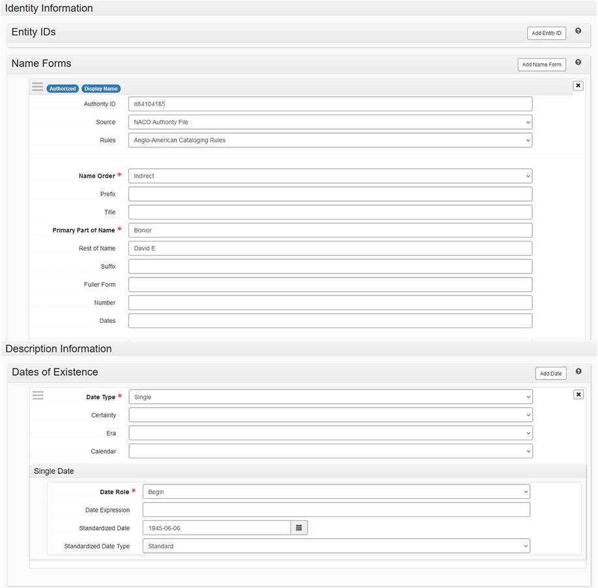
Task: Change the Date Type selection
Action: [x=330, y=397]
